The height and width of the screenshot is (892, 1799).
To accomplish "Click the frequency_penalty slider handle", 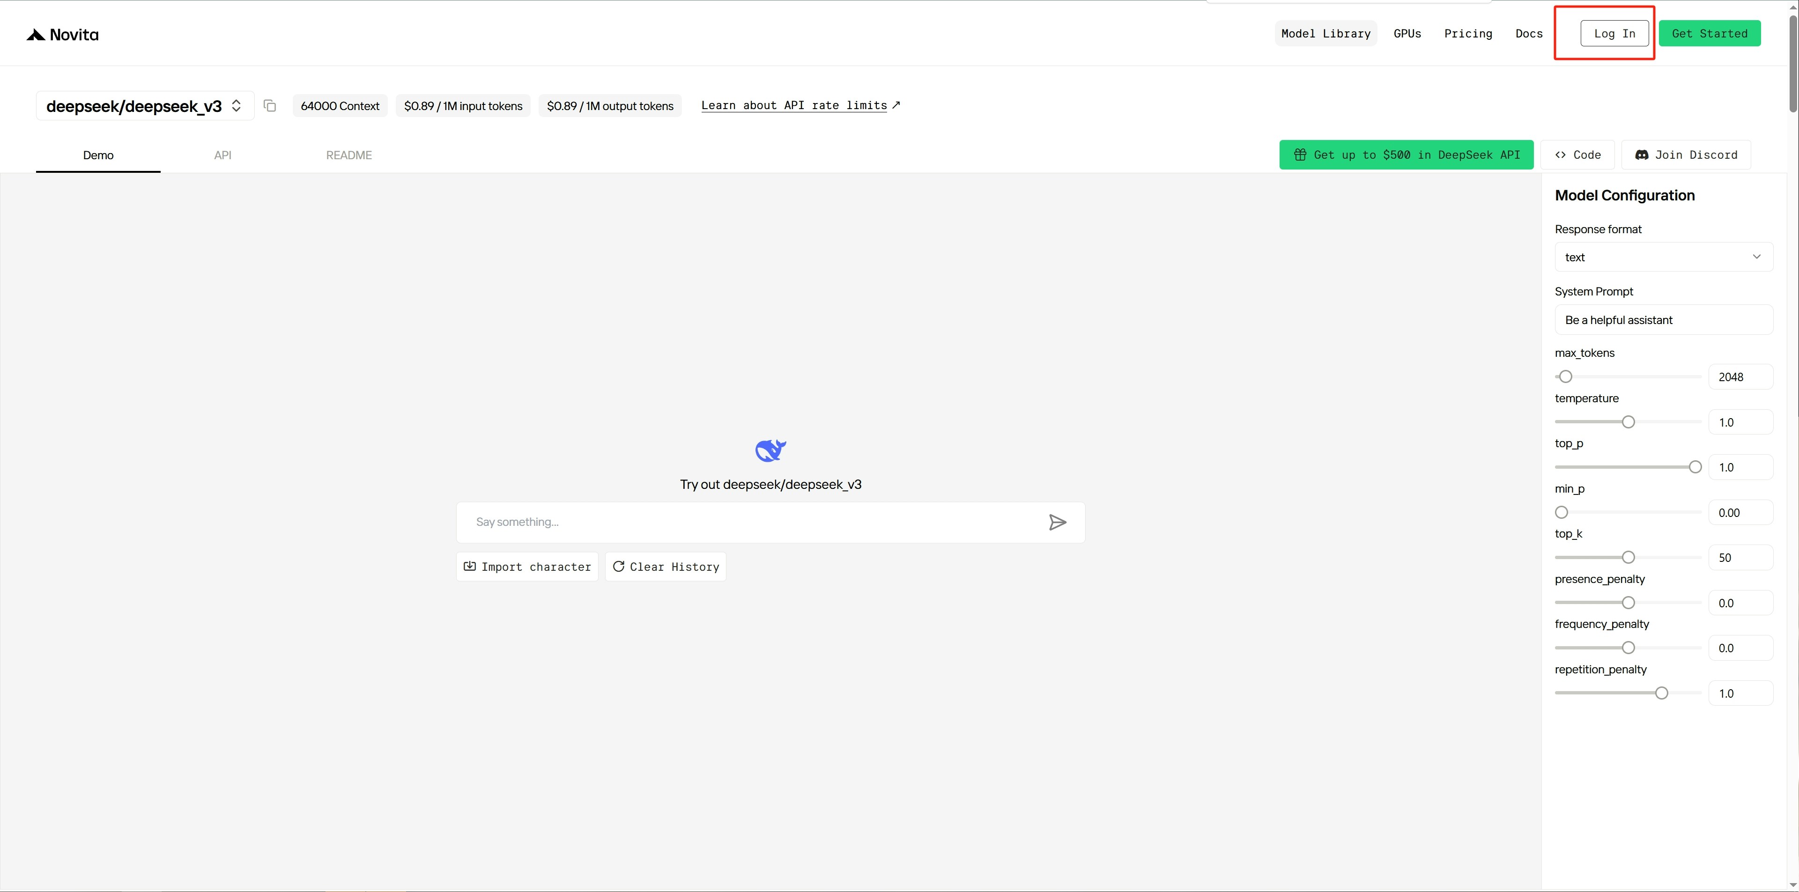I will [1629, 649].
